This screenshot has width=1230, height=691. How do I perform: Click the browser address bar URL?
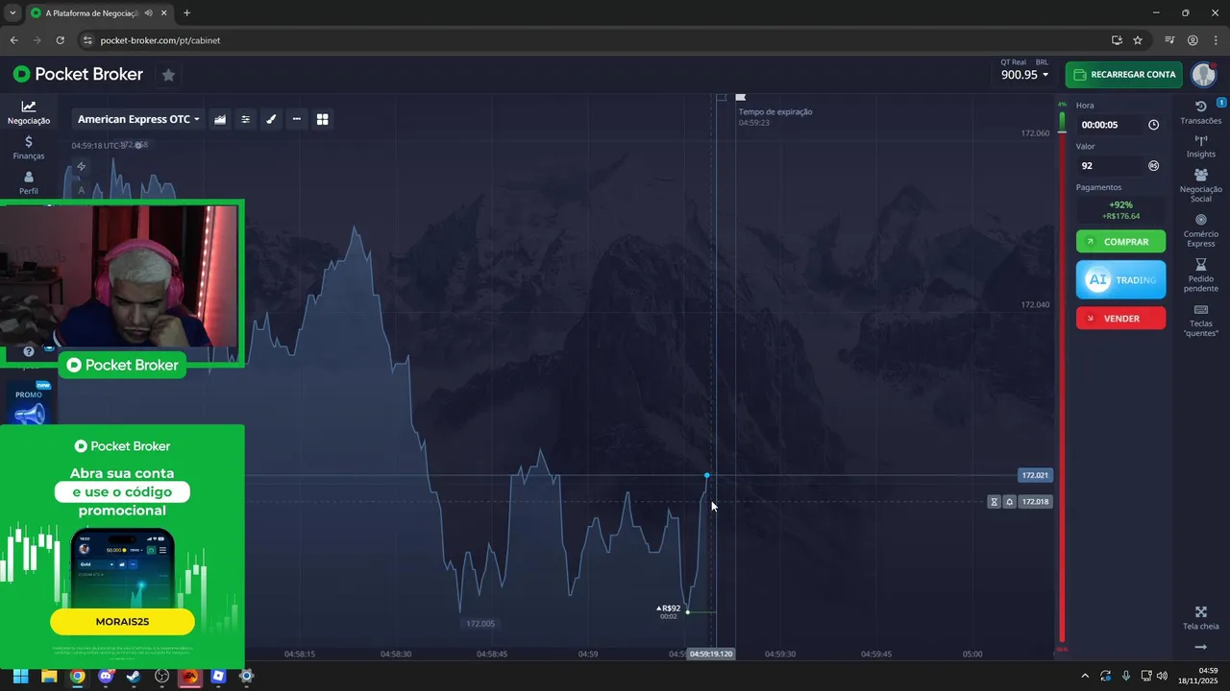tap(160, 40)
